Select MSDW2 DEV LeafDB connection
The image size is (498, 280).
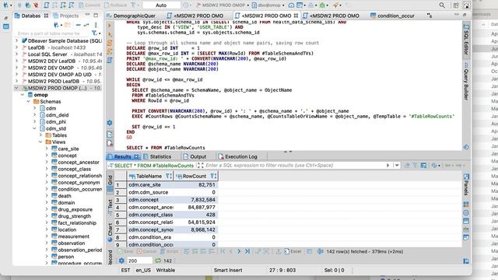(x=62, y=61)
